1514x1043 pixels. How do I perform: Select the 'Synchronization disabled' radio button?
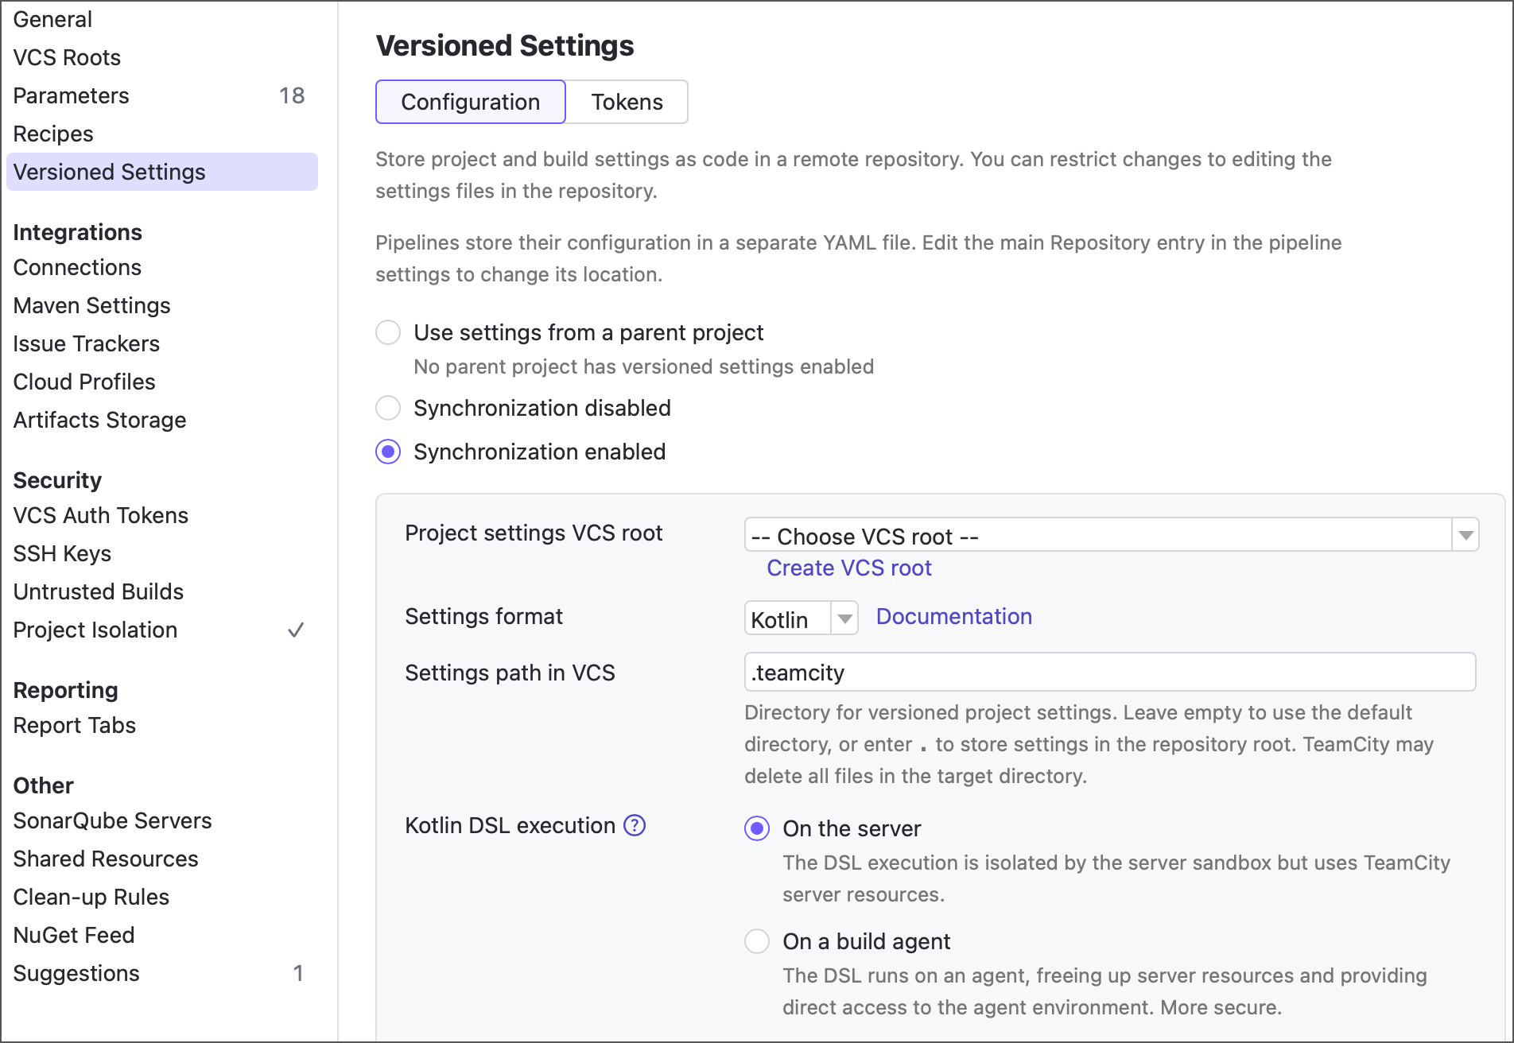tap(388, 408)
